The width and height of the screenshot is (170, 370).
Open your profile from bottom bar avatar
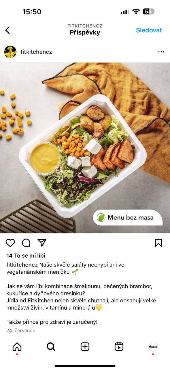(153, 347)
